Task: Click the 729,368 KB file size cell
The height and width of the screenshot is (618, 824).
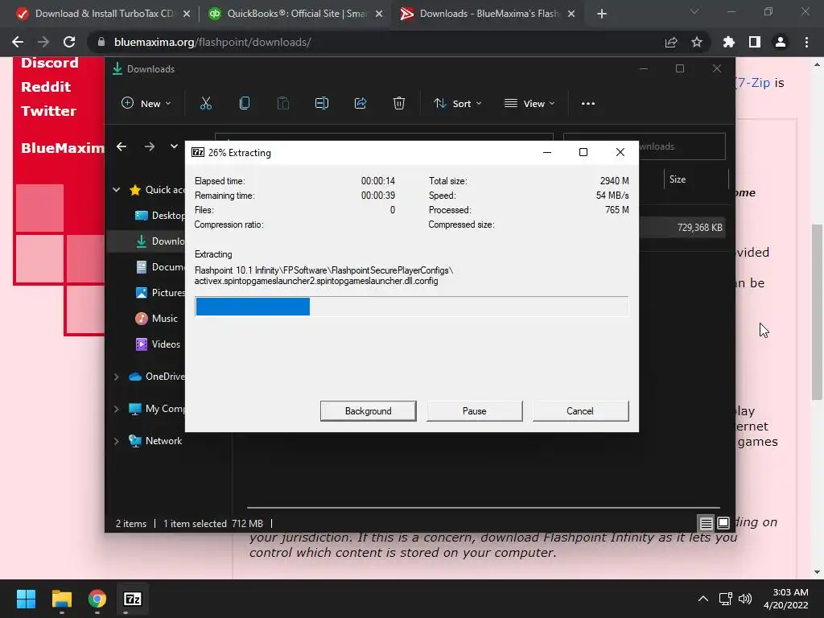Action: tap(699, 228)
